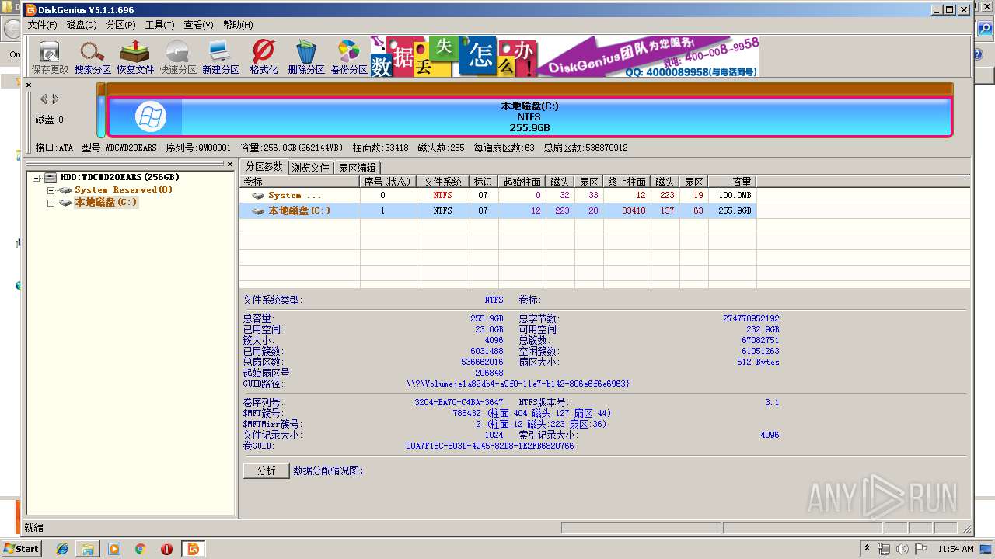Select the 本地磁盘(C:) row in partition table

coord(497,210)
